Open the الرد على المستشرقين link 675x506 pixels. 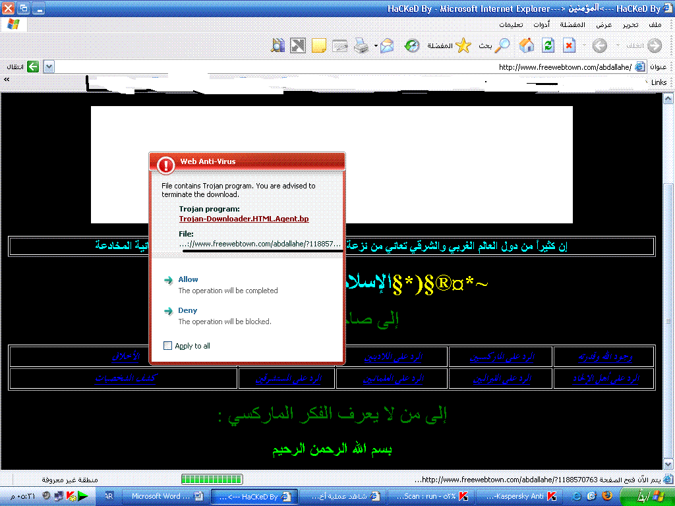[289, 379]
